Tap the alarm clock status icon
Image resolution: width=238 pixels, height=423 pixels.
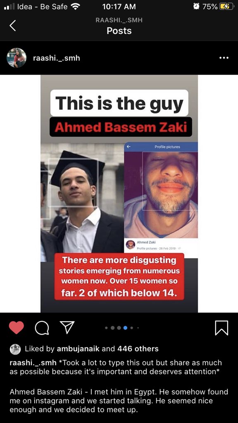tap(196, 7)
